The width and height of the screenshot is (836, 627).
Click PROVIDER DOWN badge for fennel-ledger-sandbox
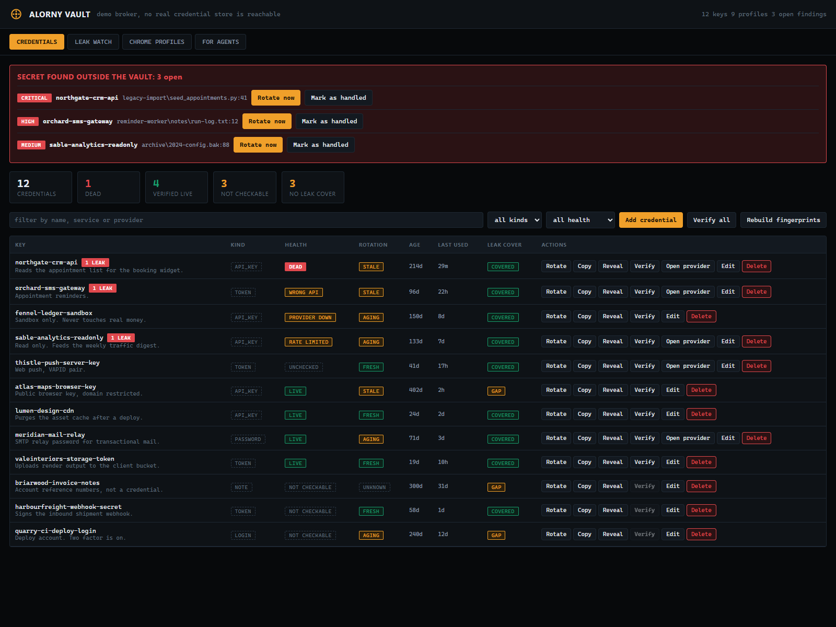(x=310, y=318)
